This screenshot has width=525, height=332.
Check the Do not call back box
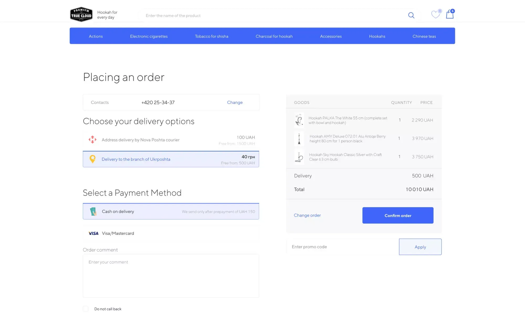[x=86, y=309]
